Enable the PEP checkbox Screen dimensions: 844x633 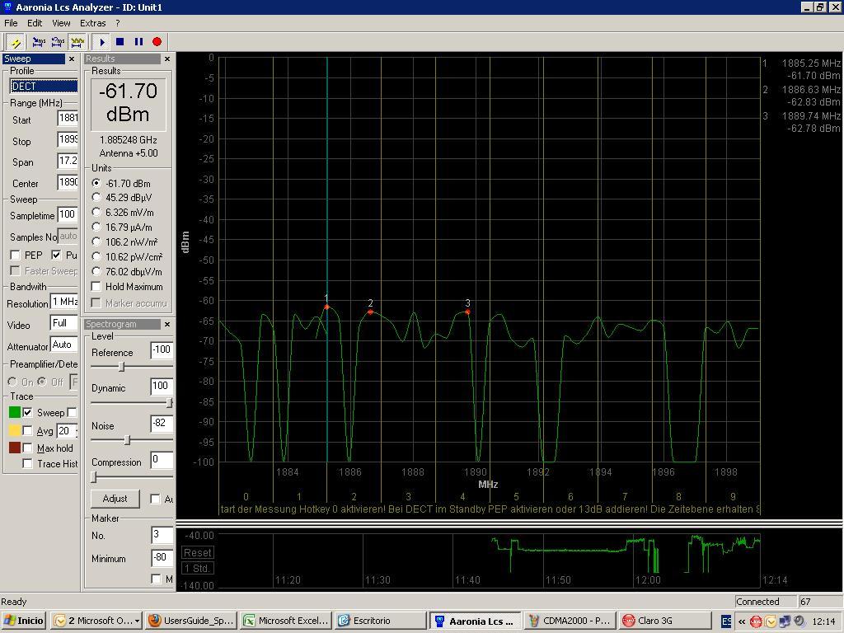click(x=15, y=256)
